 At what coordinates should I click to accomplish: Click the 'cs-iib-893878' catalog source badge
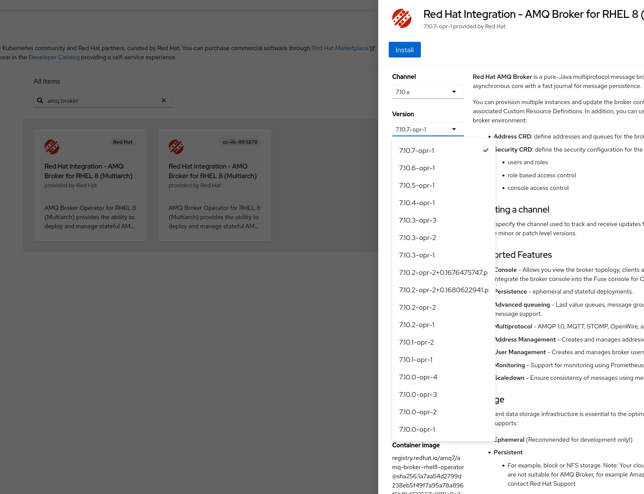[x=240, y=142]
